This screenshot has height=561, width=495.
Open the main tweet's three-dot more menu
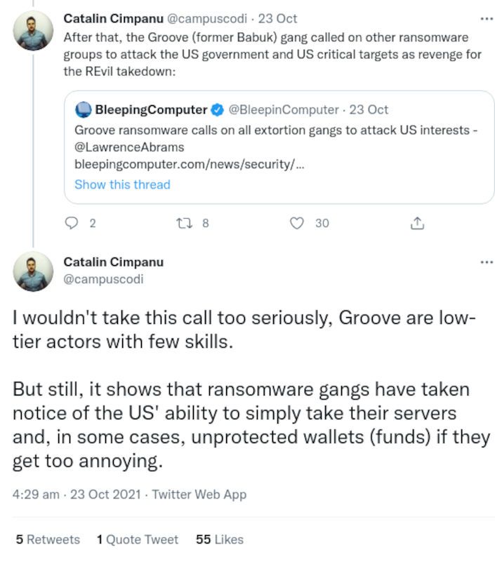[486, 262]
